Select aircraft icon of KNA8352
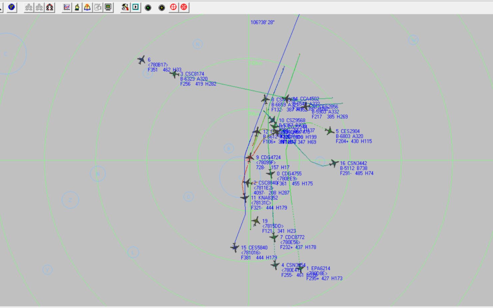The image size is (493, 308). (245, 198)
